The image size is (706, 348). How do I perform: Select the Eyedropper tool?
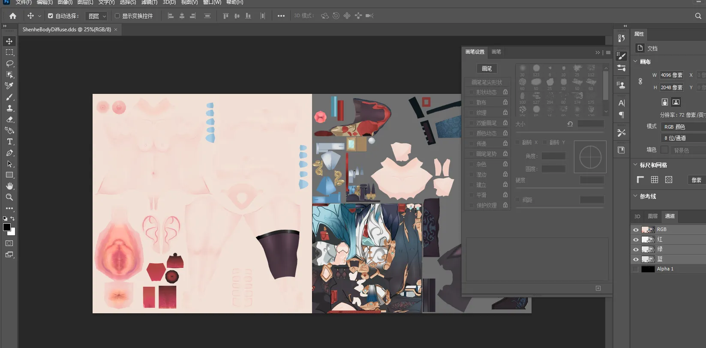pos(9,86)
